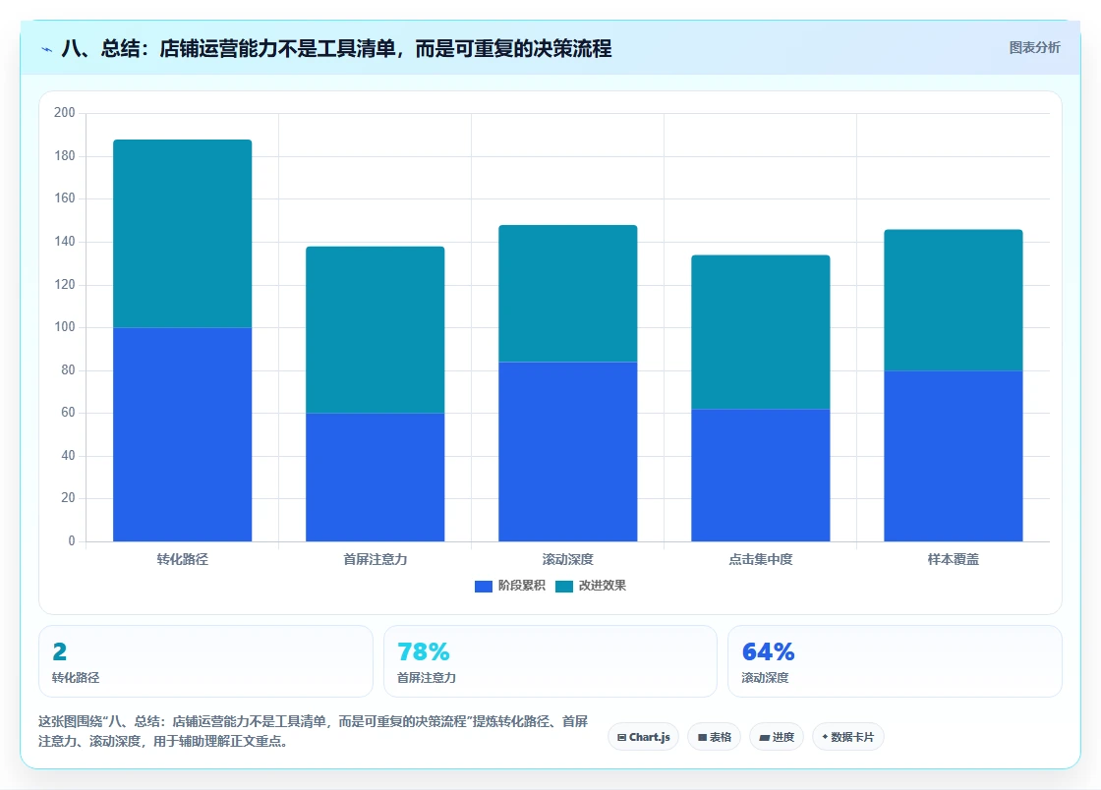Screen dimensions: 1101x790
Task: Click the 表格 tag icon
Action: point(702,737)
